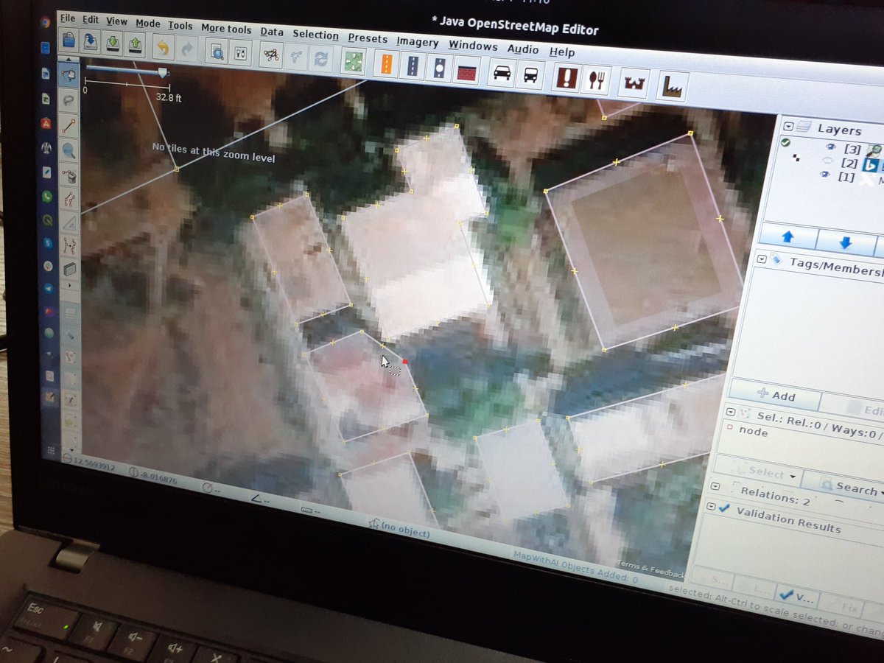Toggle visibility eye of layer [2]
884x663 pixels.
[x=827, y=161]
